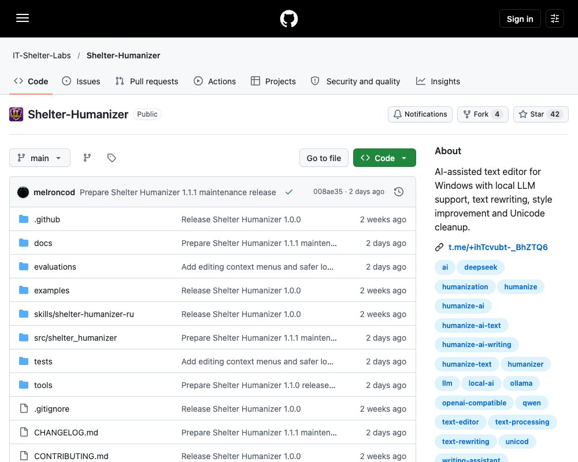Click the Go to file button

click(324, 158)
